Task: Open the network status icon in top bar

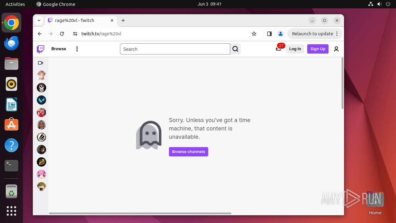Action: click(371, 4)
